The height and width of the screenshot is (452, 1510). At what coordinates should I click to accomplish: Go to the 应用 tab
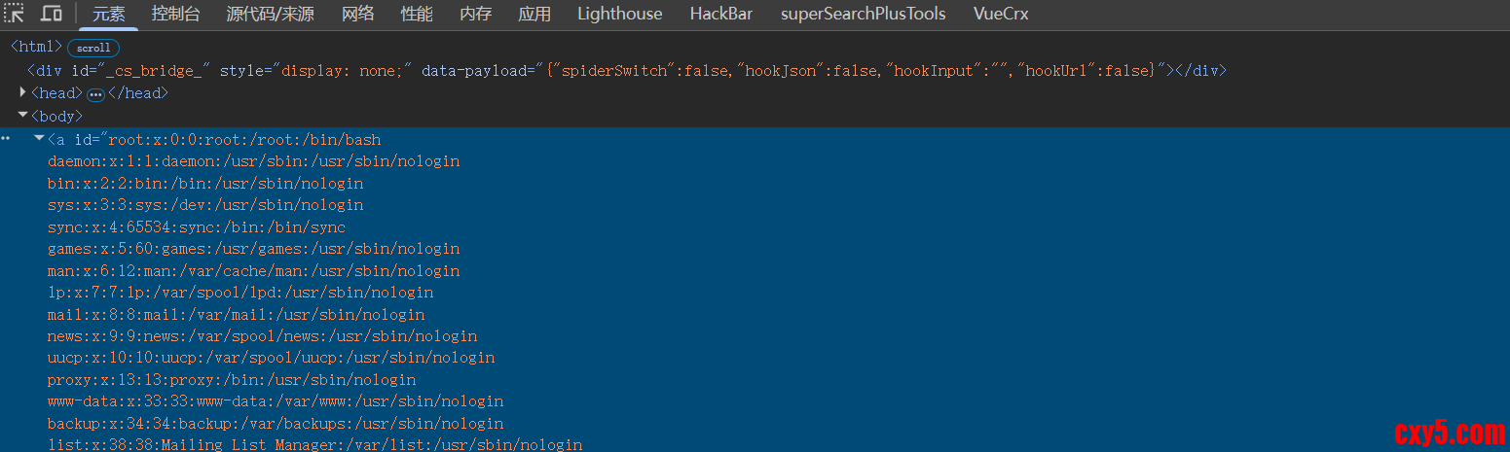click(534, 14)
